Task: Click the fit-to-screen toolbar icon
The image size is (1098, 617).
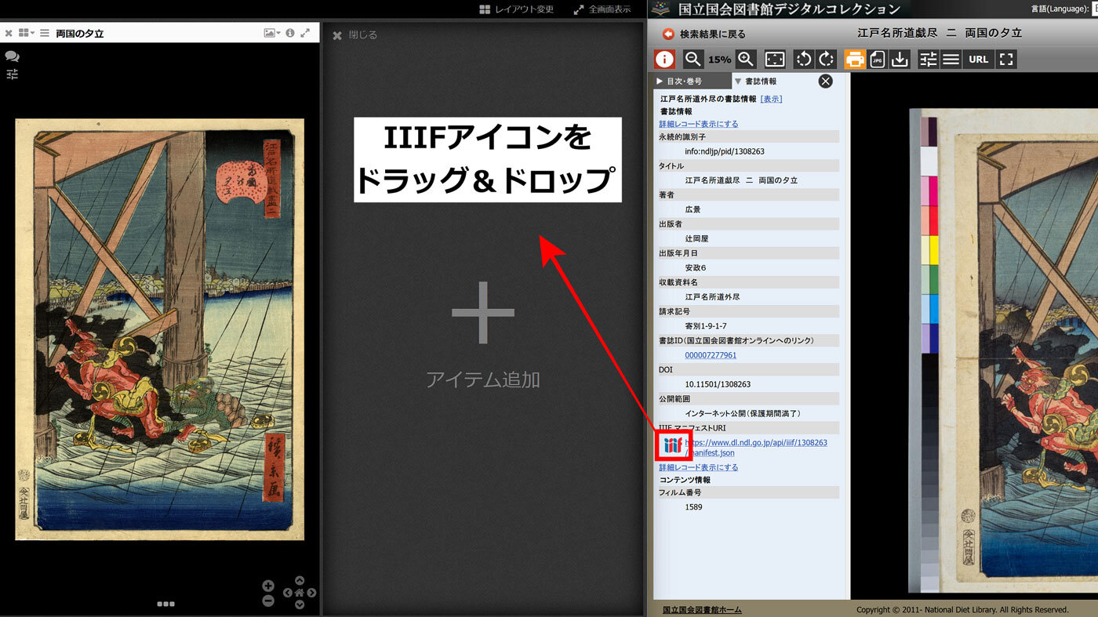Action: tap(775, 59)
